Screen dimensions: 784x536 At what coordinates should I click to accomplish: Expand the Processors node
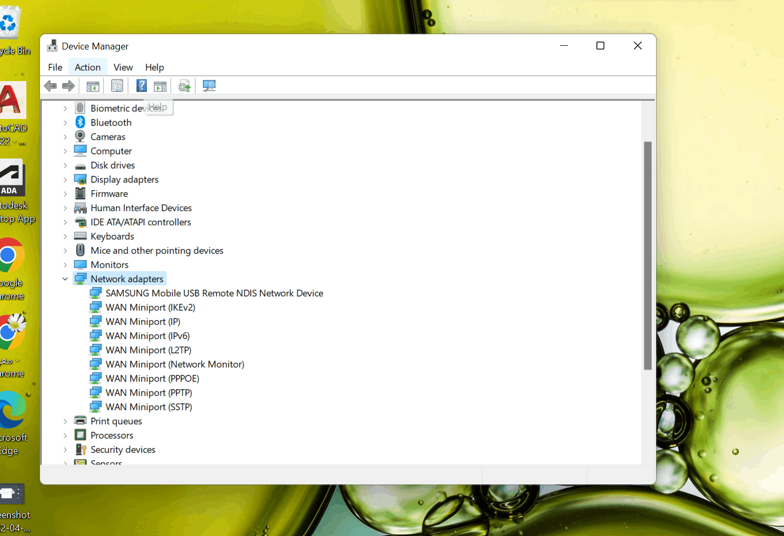coord(65,435)
